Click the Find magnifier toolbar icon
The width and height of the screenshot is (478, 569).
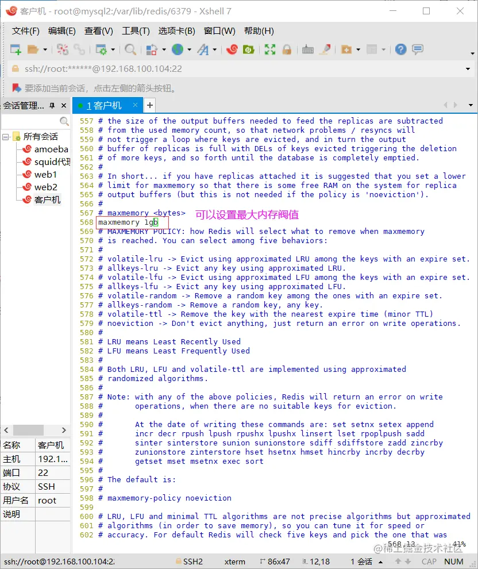[x=130, y=49]
